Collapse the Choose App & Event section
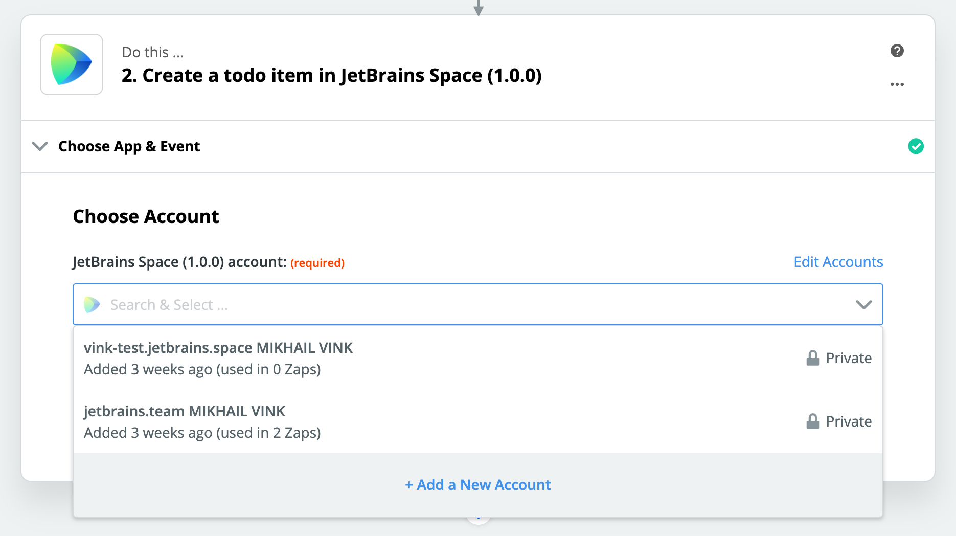The width and height of the screenshot is (956, 536). [40, 146]
